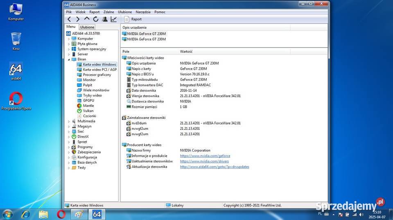Expand the Multimedia tree node
This screenshot has height=220, width=393.
click(69, 121)
